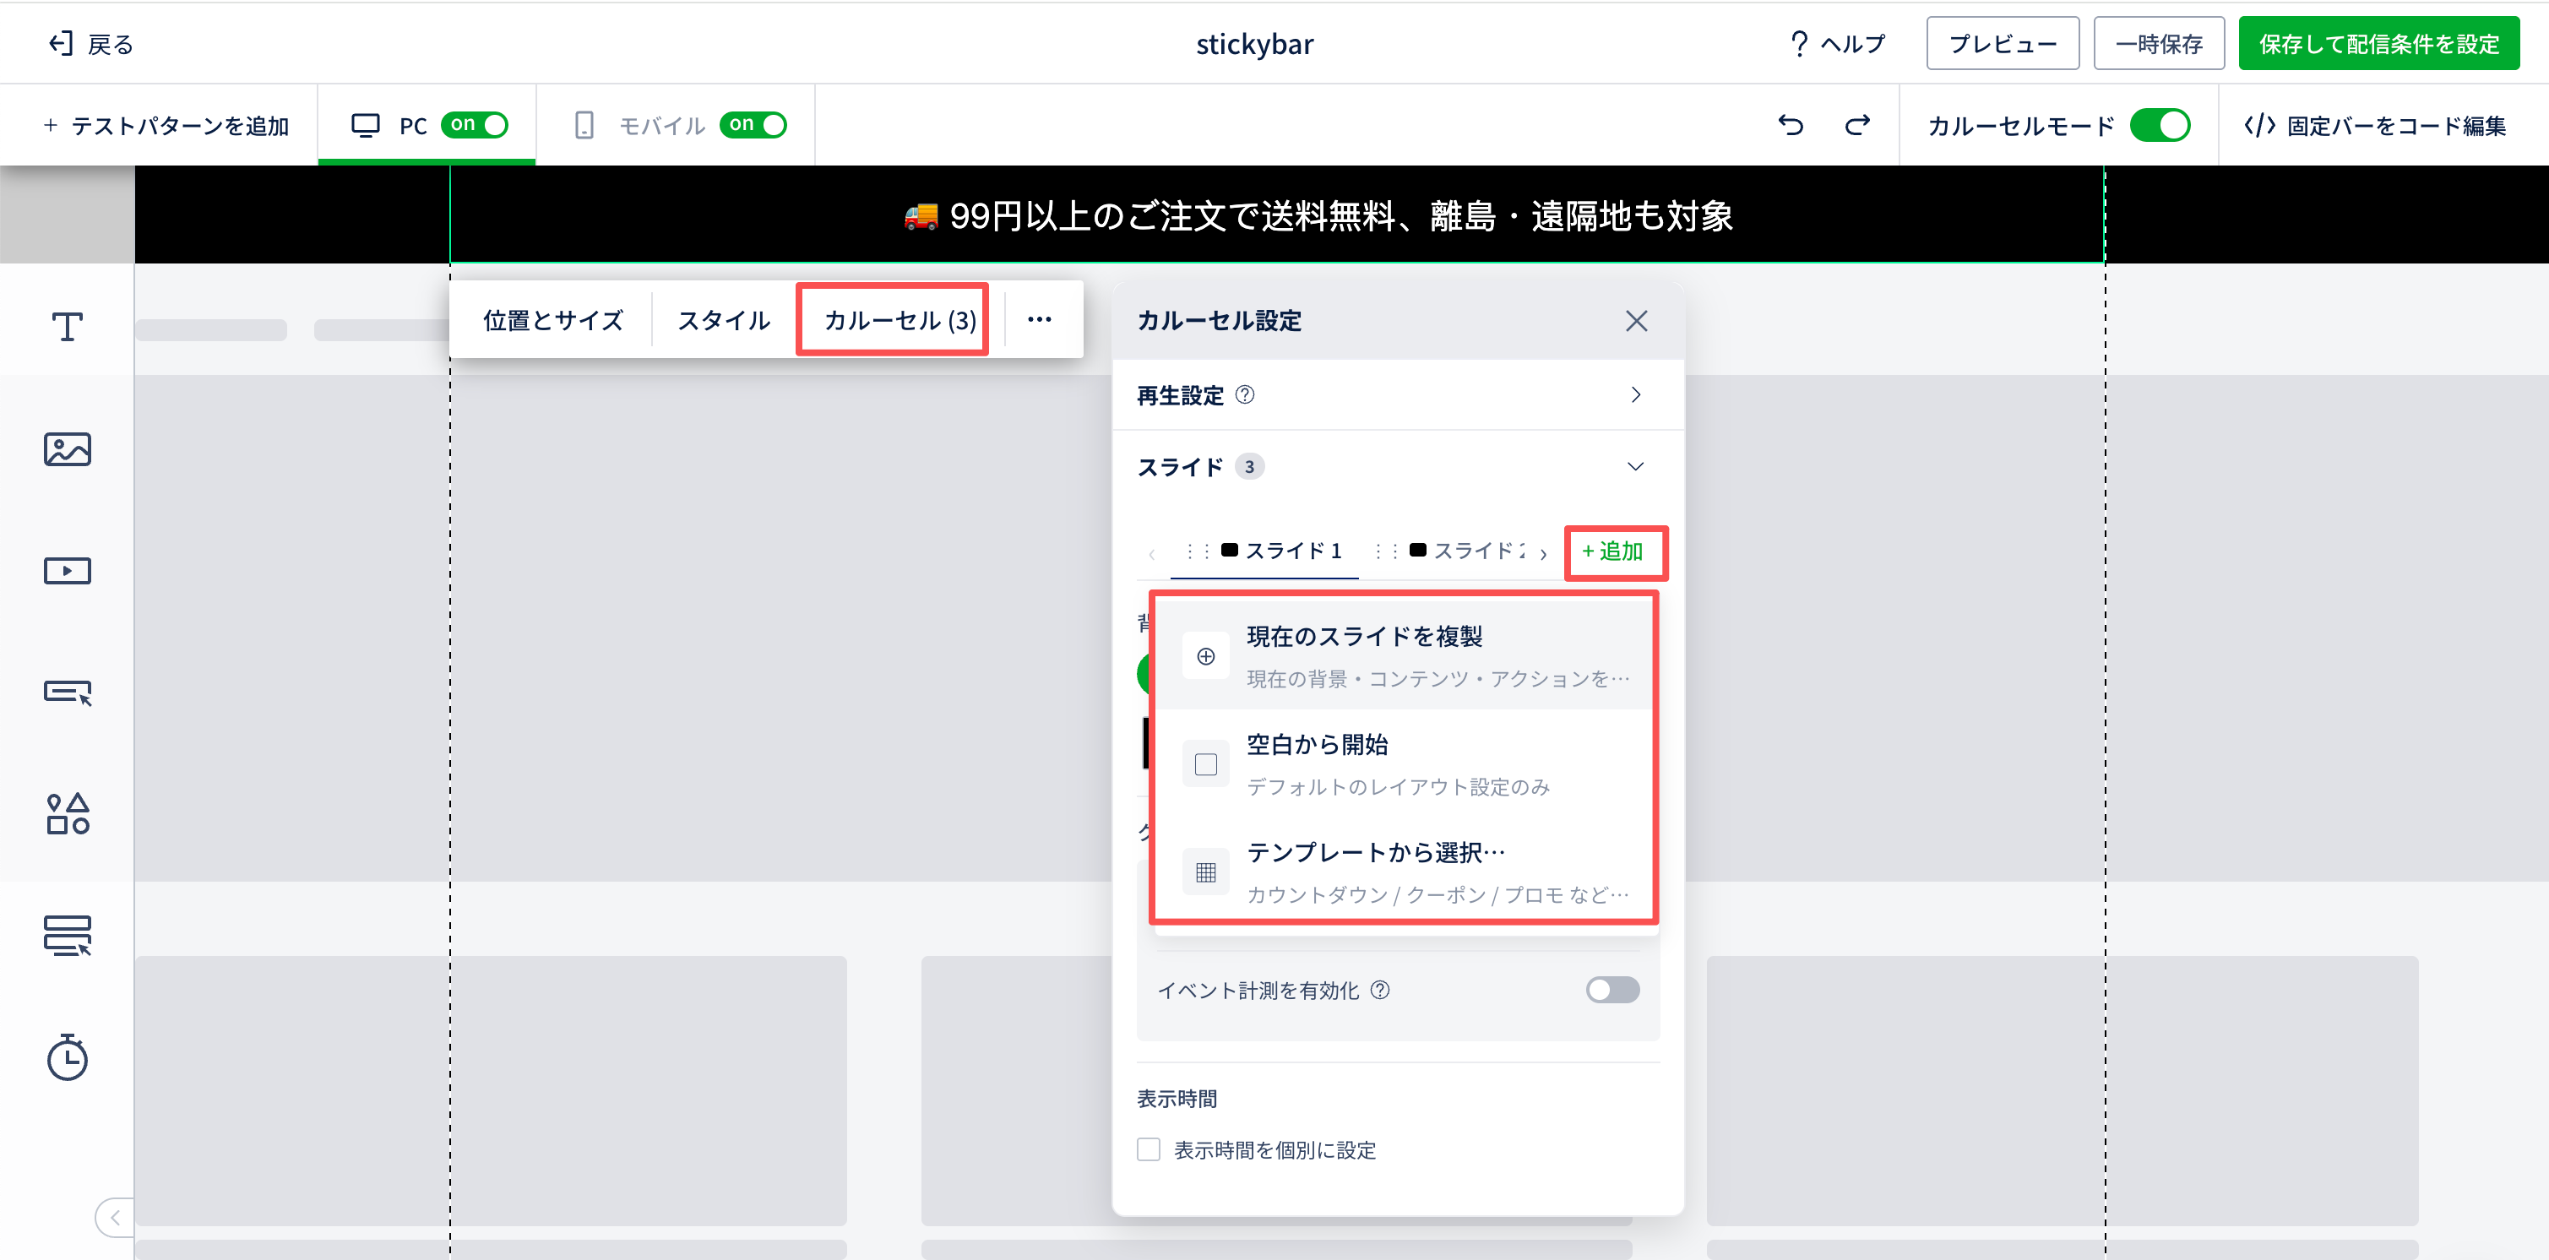
Task: Open 固定バーをコード編集 editor
Action: [2375, 126]
